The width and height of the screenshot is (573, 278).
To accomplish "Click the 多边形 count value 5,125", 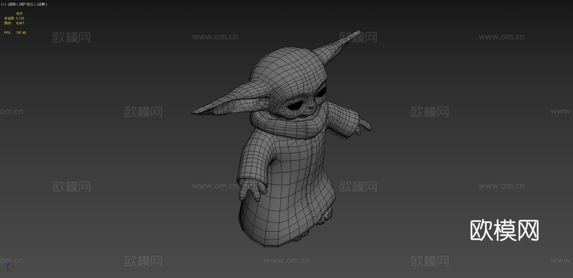I will click(x=20, y=18).
